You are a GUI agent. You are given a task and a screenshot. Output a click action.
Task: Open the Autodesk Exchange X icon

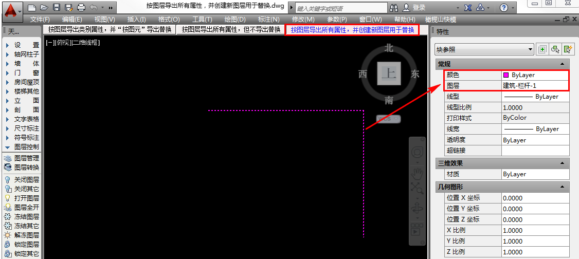468,7
